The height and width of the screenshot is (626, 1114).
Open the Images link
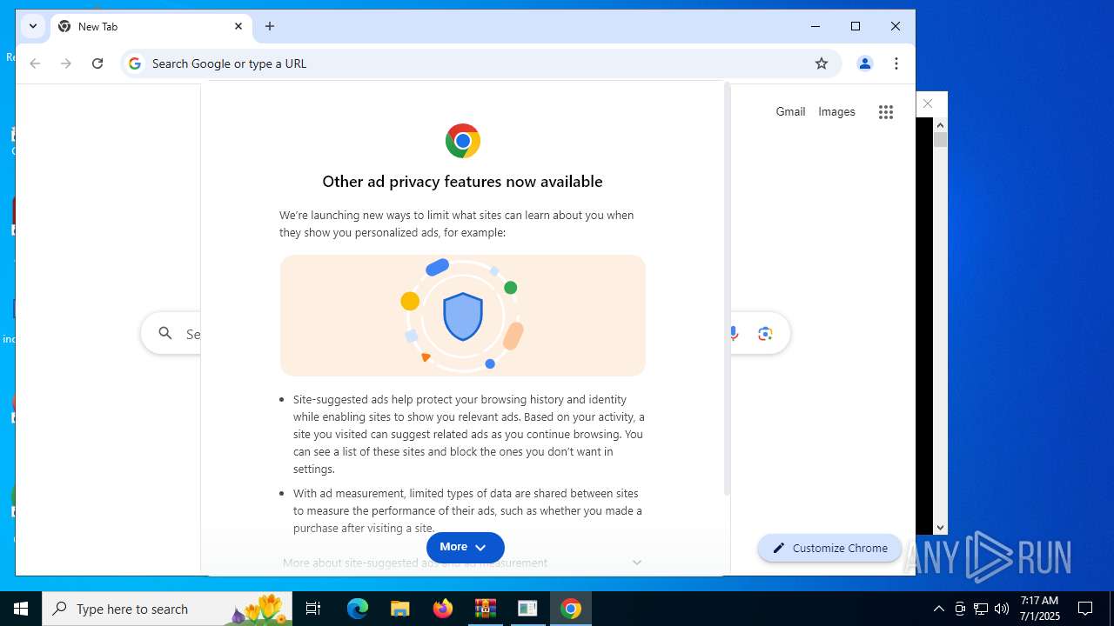tap(836, 111)
